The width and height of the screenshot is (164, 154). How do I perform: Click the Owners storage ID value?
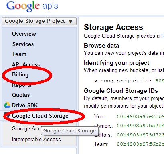point(140,126)
